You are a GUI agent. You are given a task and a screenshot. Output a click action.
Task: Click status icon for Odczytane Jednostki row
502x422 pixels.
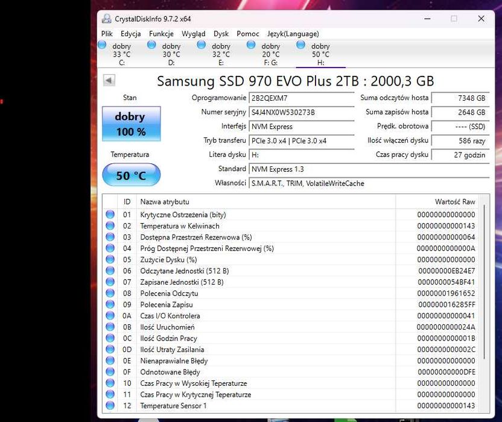pyautogui.click(x=110, y=271)
